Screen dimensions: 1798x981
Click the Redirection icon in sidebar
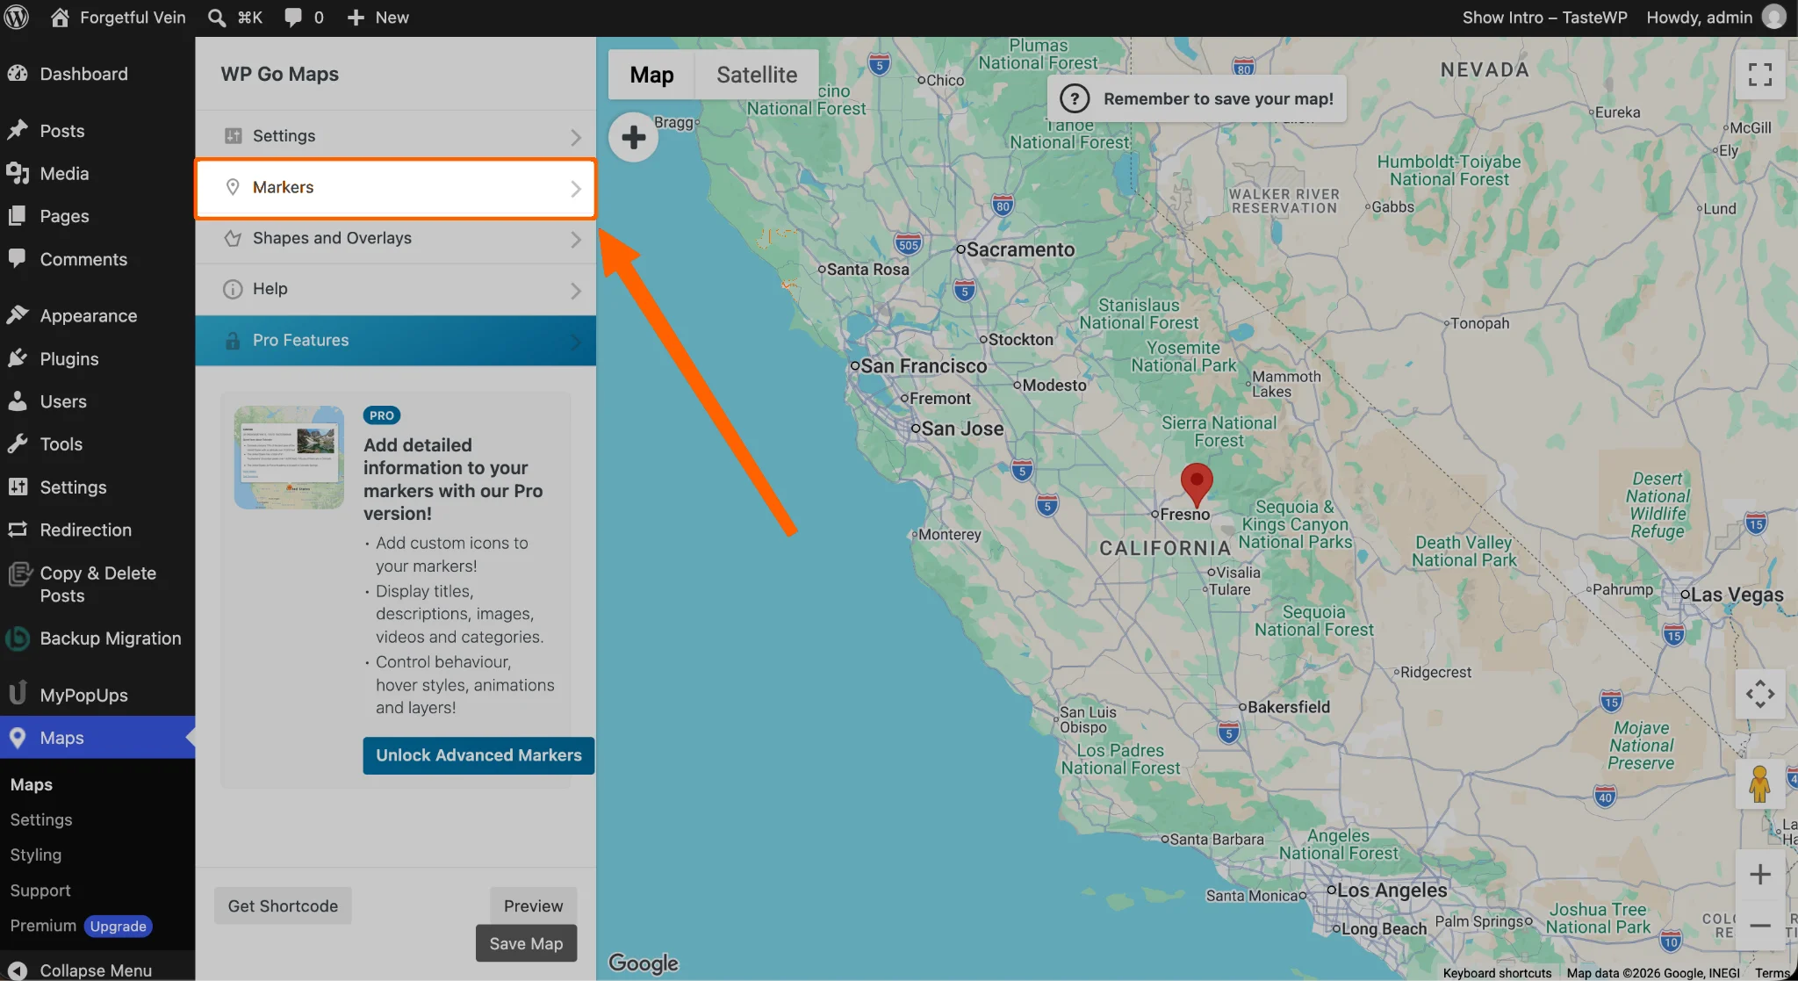tap(18, 530)
